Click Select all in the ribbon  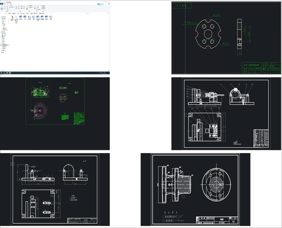(x=43, y=6)
